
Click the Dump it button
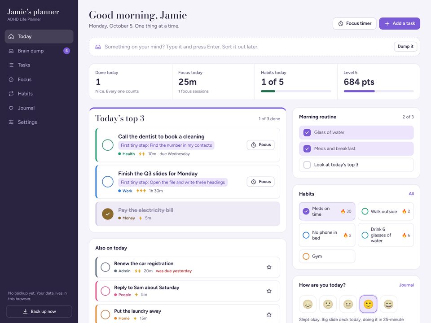tap(405, 46)
